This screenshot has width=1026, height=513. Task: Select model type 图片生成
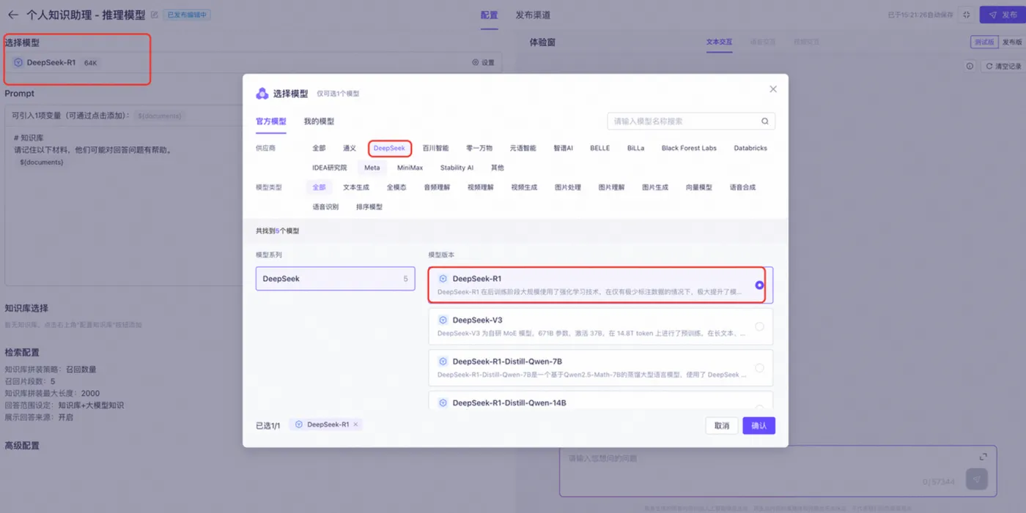click(x=655, y=187)
